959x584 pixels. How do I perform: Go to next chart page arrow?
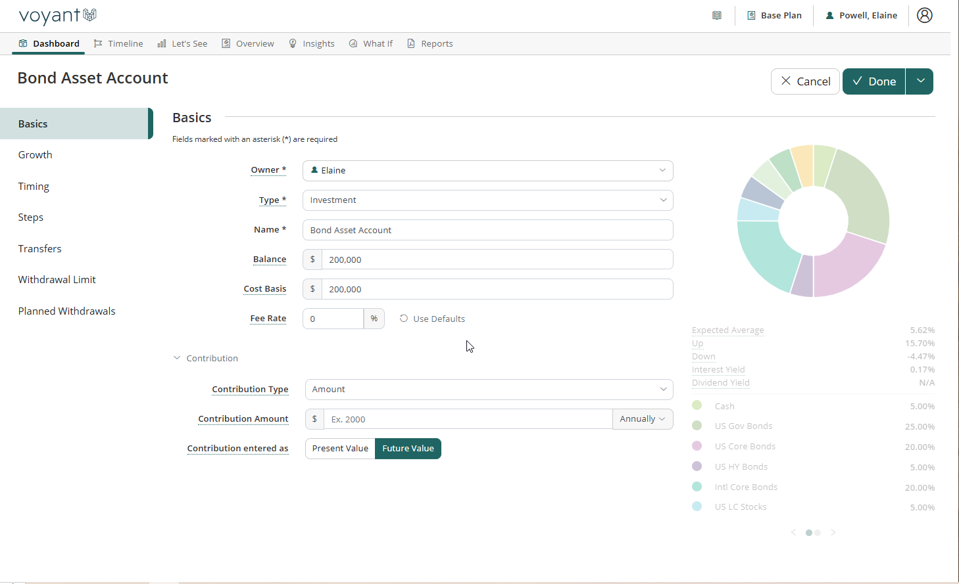point(833,533)
